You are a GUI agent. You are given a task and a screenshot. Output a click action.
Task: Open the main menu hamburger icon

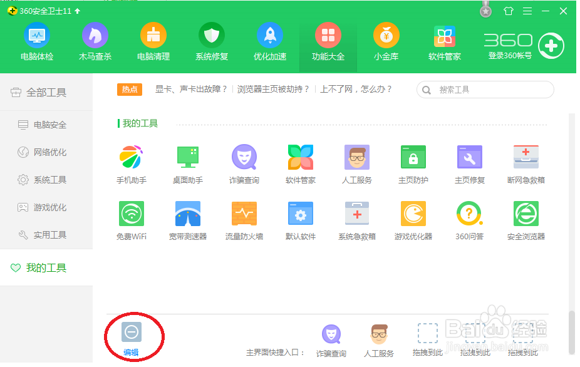pos(527,11)
